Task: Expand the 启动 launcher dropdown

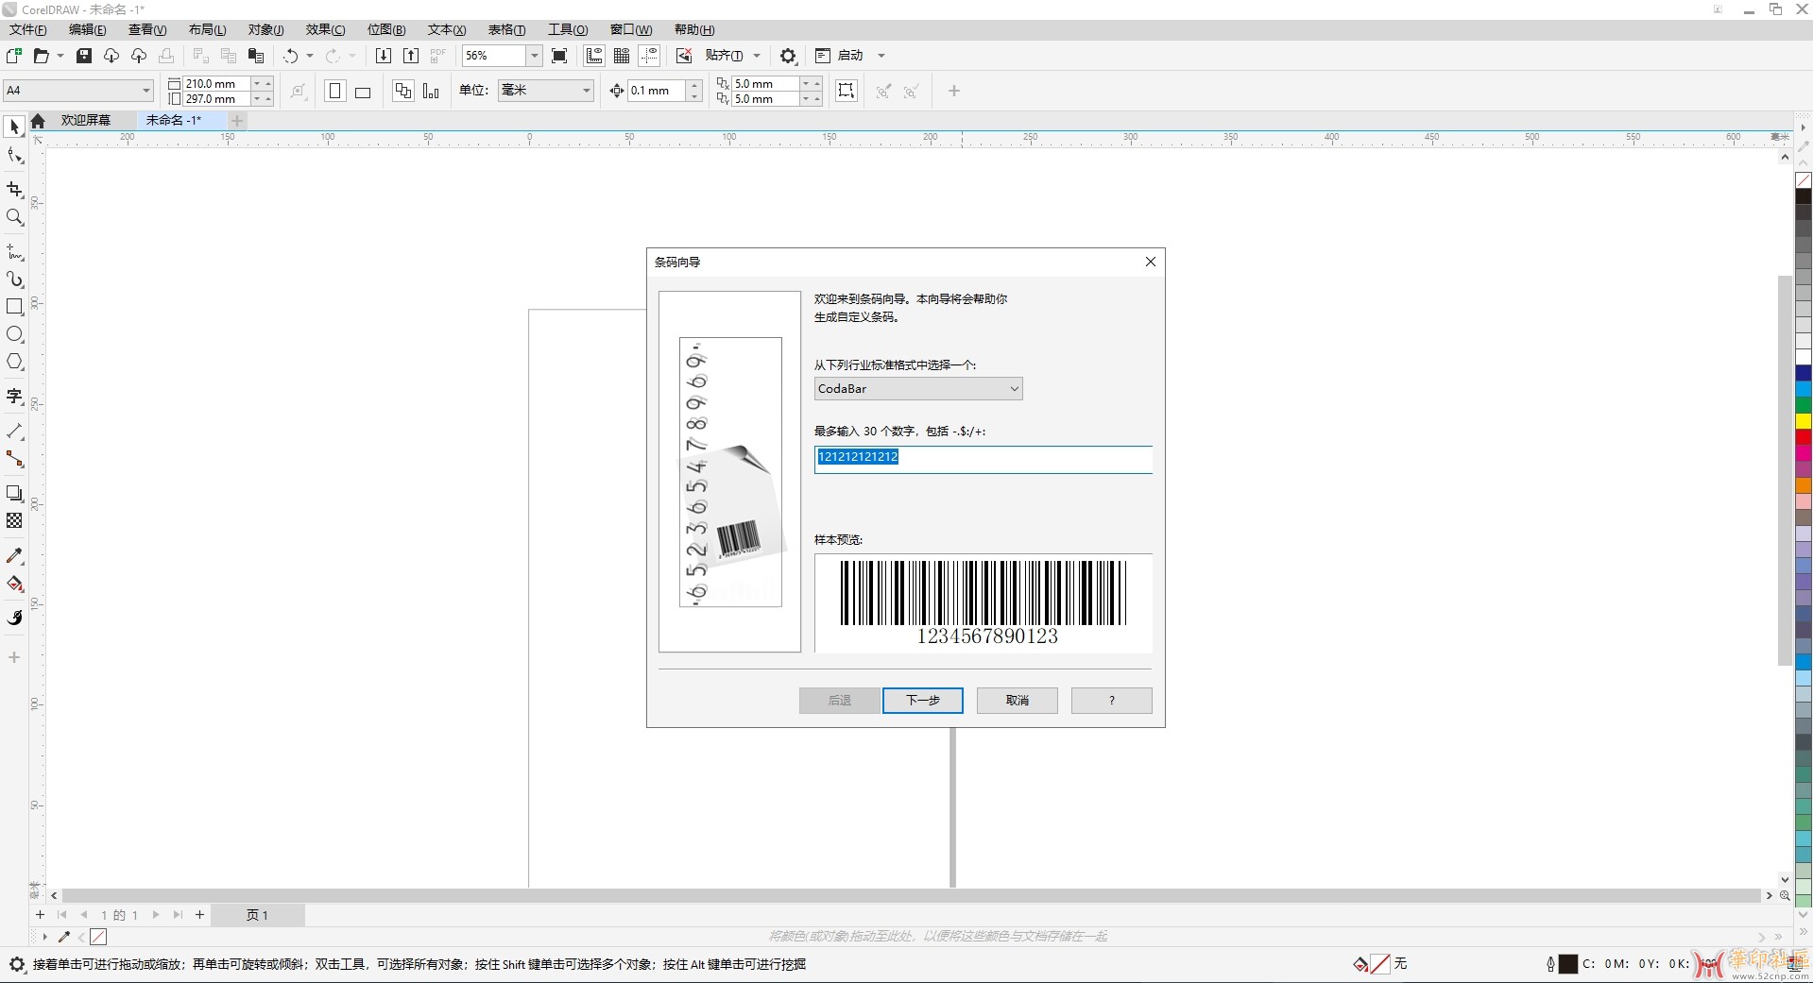Action: click(x=881, y=56)
